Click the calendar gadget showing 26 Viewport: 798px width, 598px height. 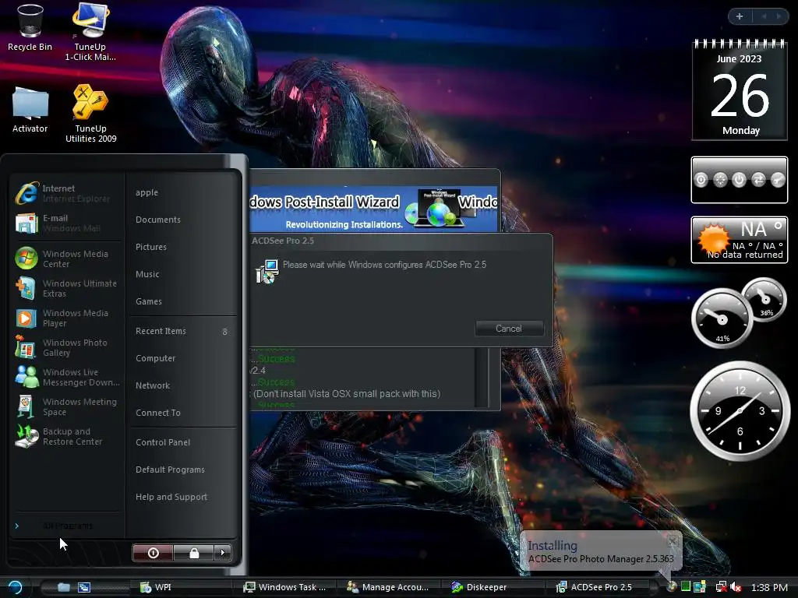[x=740, y=90]
